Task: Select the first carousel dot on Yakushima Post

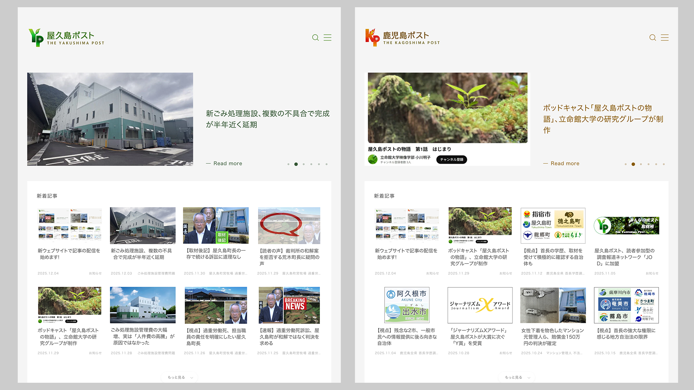Action: (288, 164)
